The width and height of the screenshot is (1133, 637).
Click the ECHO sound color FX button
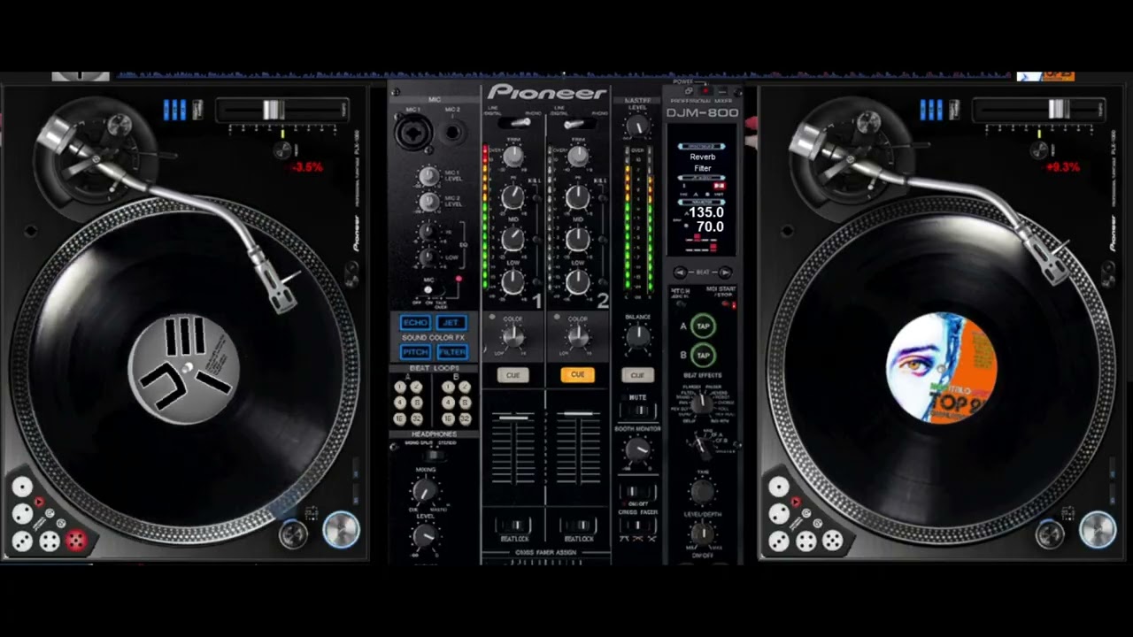click(x=415, y=323)
